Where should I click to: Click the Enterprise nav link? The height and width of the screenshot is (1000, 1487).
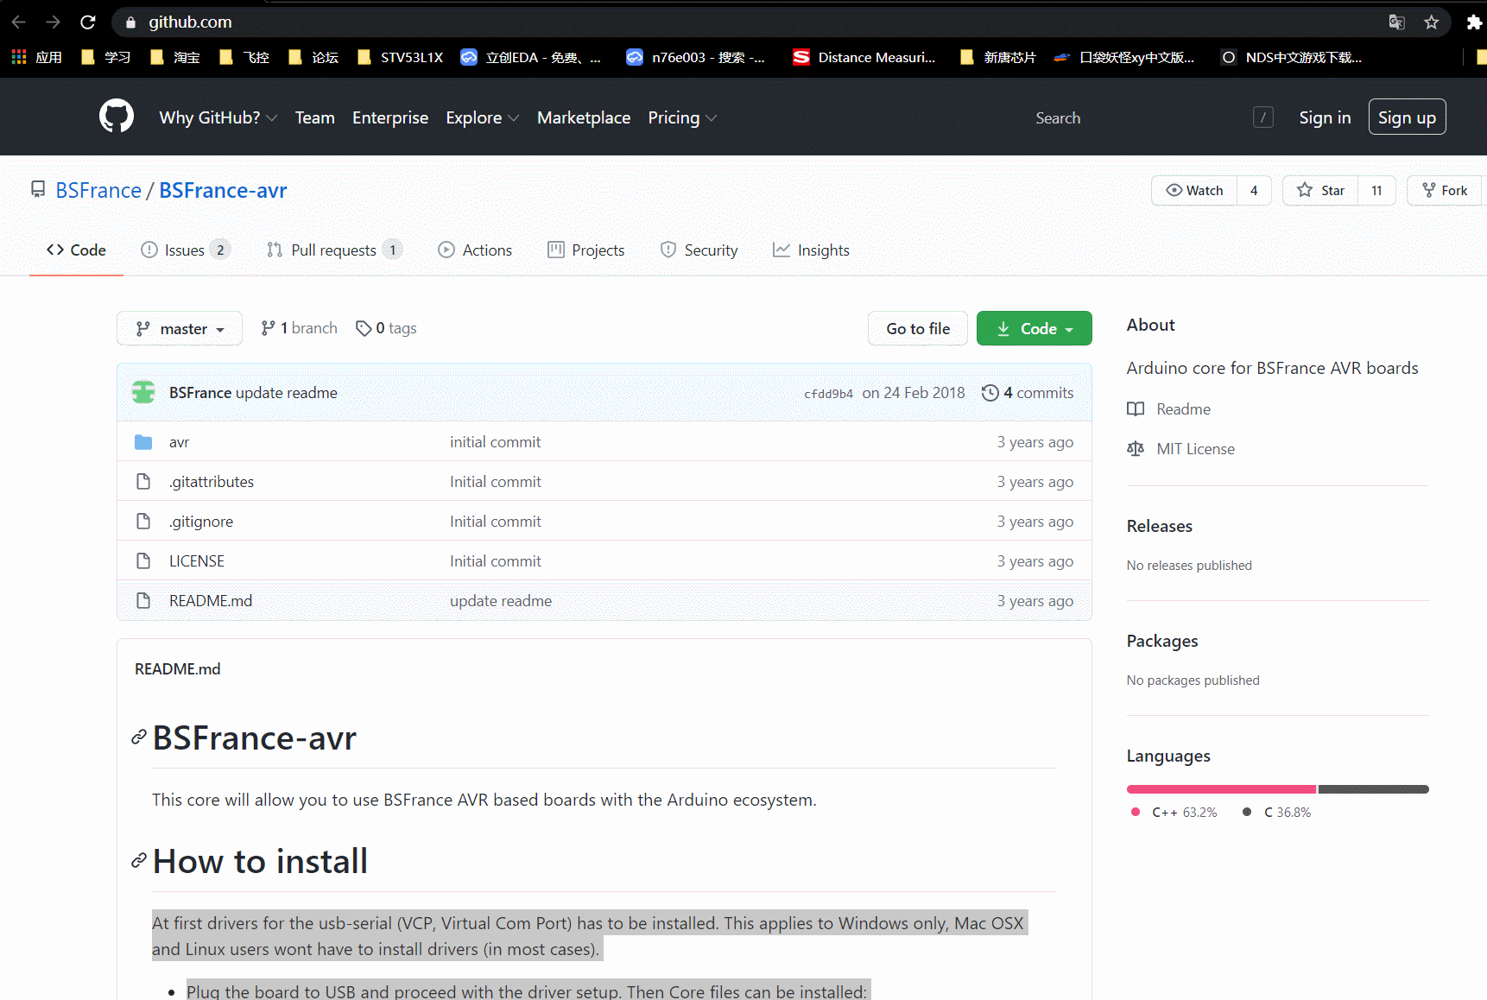[x=390, y=117]
